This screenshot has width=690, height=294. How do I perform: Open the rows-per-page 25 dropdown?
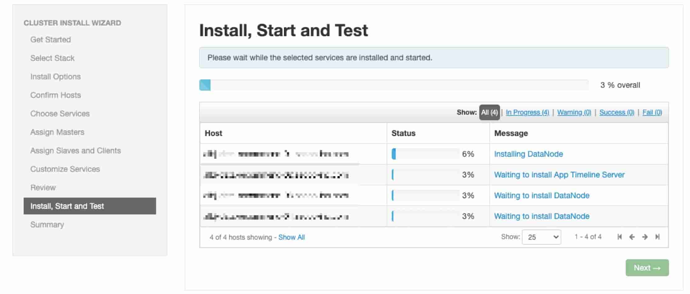point(541,237)
